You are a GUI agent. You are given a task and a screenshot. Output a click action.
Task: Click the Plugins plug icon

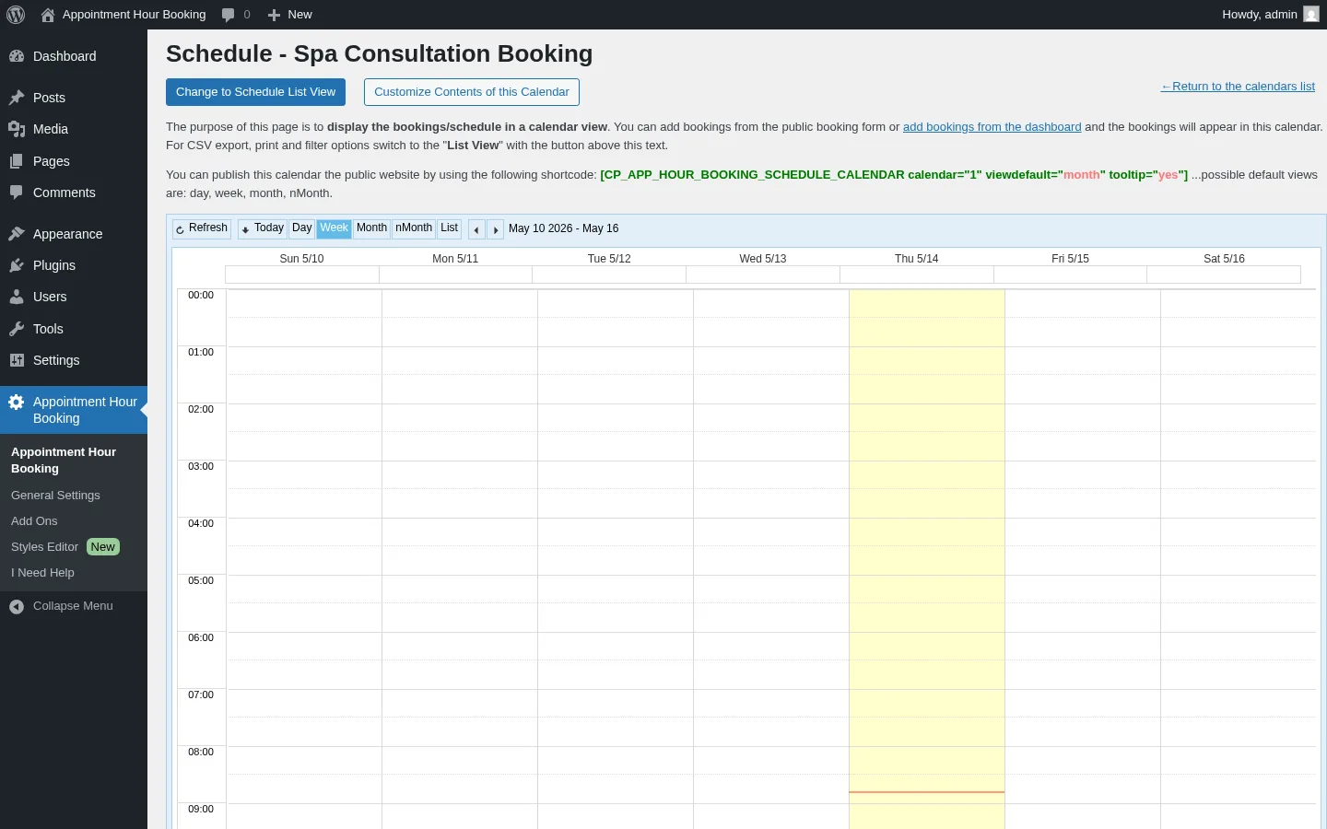(x=17, y=265)
